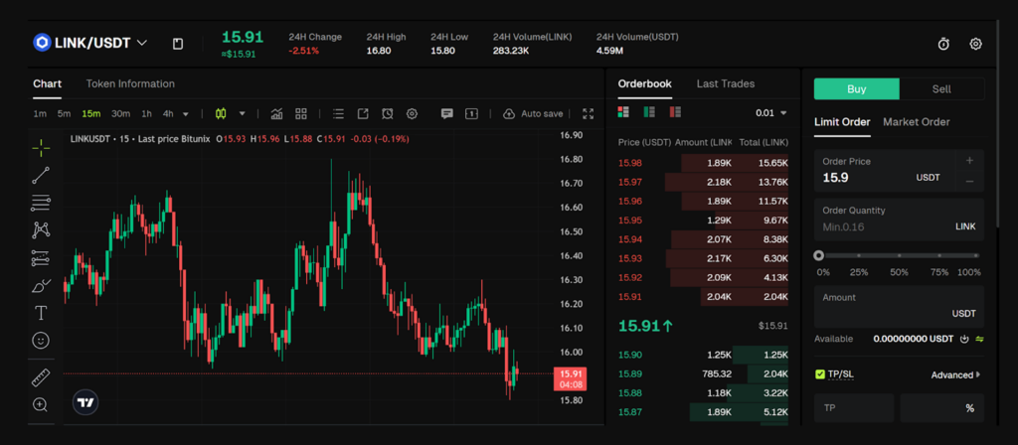The image size is (1018, 445).
Task: Select the 15.90 bid price row
Action: pyautogui.click(x=703, y=355)
